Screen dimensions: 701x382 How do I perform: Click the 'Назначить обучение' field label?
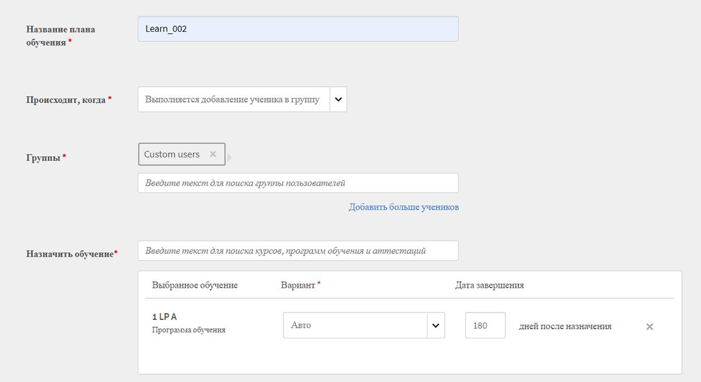click(70, 254)
